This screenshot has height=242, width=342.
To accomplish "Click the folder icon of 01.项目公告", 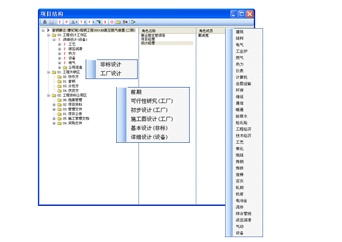I will pos(59,114).
